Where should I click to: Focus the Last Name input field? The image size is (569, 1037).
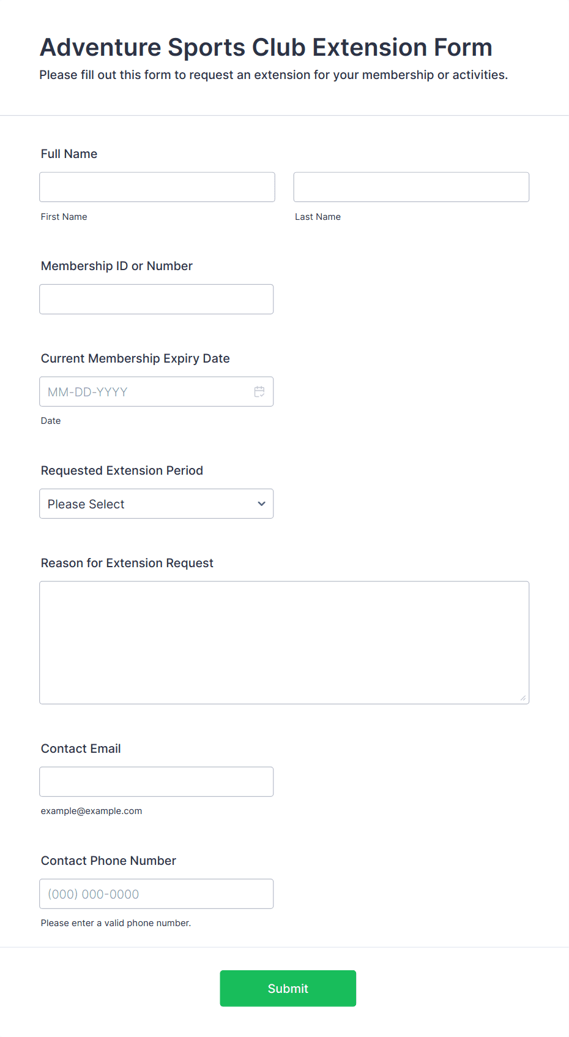tap(411, 187)
